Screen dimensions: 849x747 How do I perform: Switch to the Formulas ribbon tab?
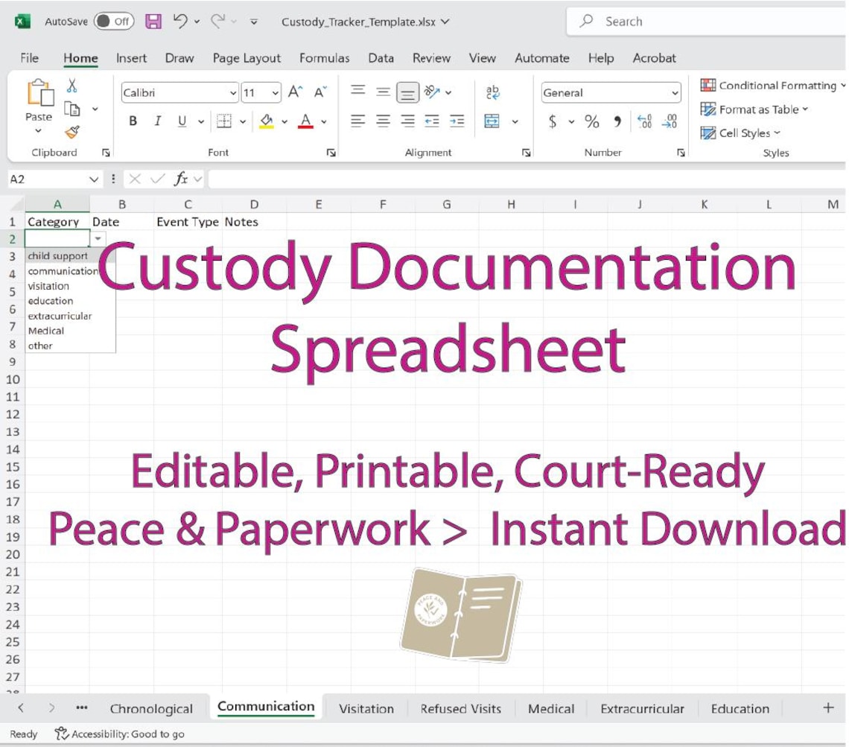325,57
